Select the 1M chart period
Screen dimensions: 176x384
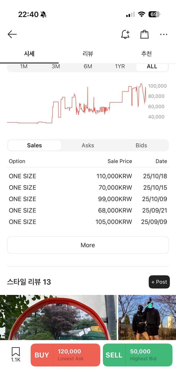click(x=24, y=67)
